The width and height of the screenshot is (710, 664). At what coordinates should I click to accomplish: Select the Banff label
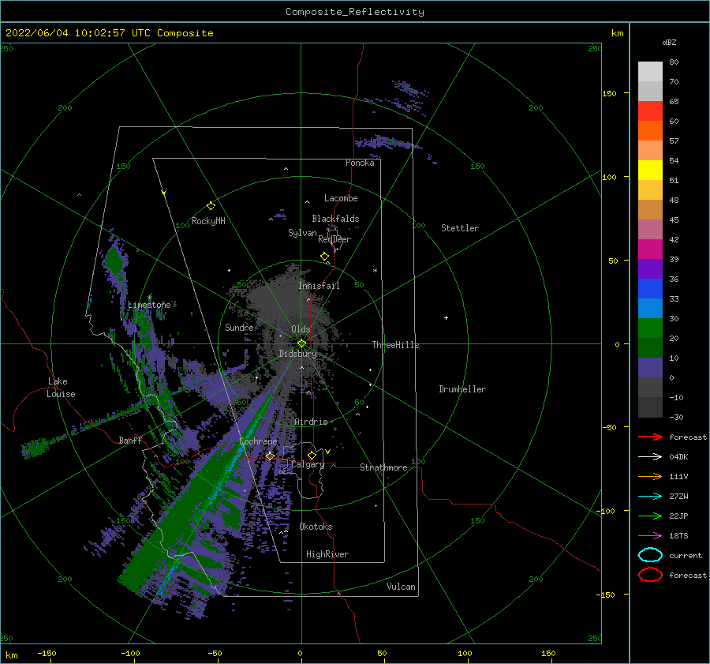click(130, 440)
